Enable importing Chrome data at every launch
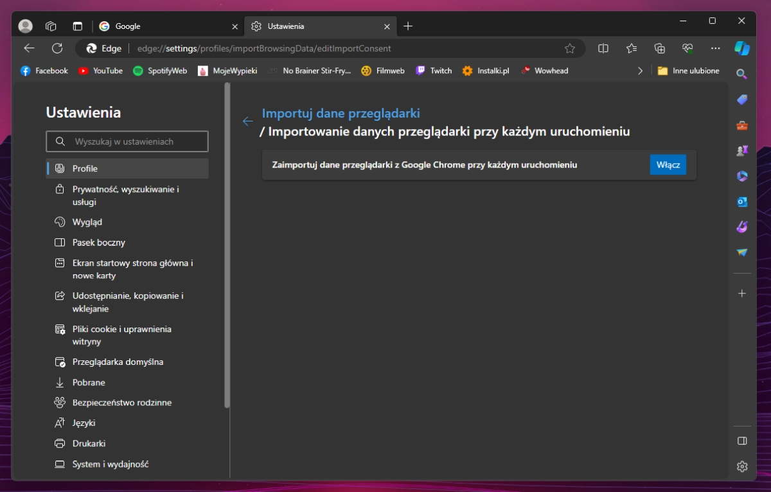 point(668,164)
